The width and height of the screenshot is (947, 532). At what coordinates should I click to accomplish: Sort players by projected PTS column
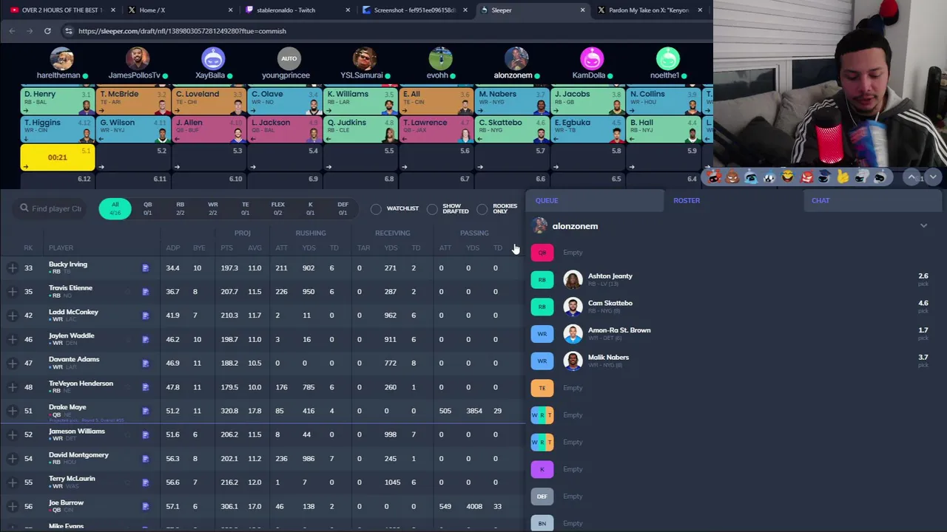tap(226, 248)
